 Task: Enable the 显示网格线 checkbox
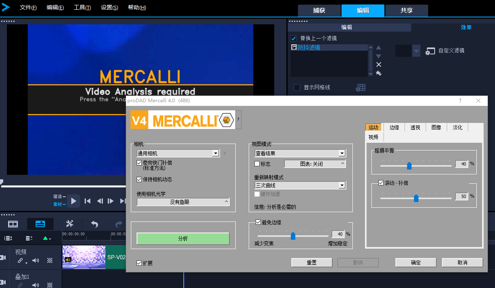(297, 88)
